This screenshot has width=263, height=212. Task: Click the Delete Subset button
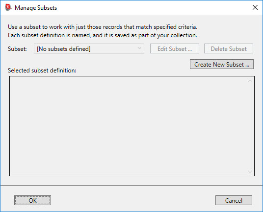point(229,48)
